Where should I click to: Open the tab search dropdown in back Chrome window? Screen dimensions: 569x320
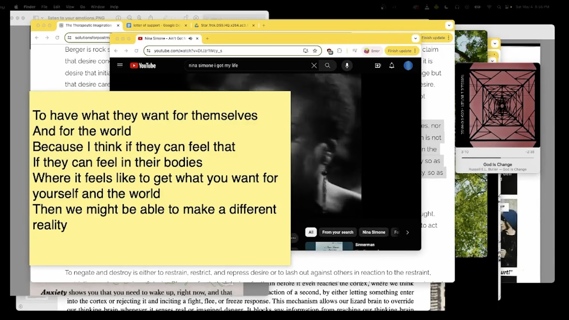point(449,25)
